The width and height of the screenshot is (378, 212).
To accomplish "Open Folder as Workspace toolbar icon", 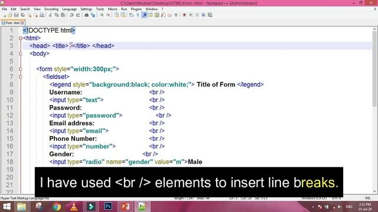I will click(170, 15).
